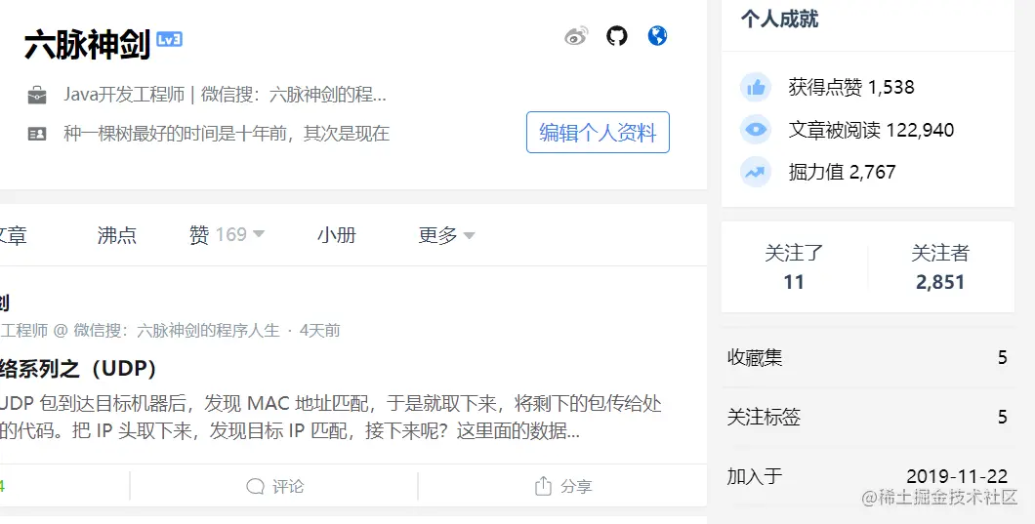Click the trending 掘力值 icon
Screen dimensions: 1035x524
[x=756, y=173]
